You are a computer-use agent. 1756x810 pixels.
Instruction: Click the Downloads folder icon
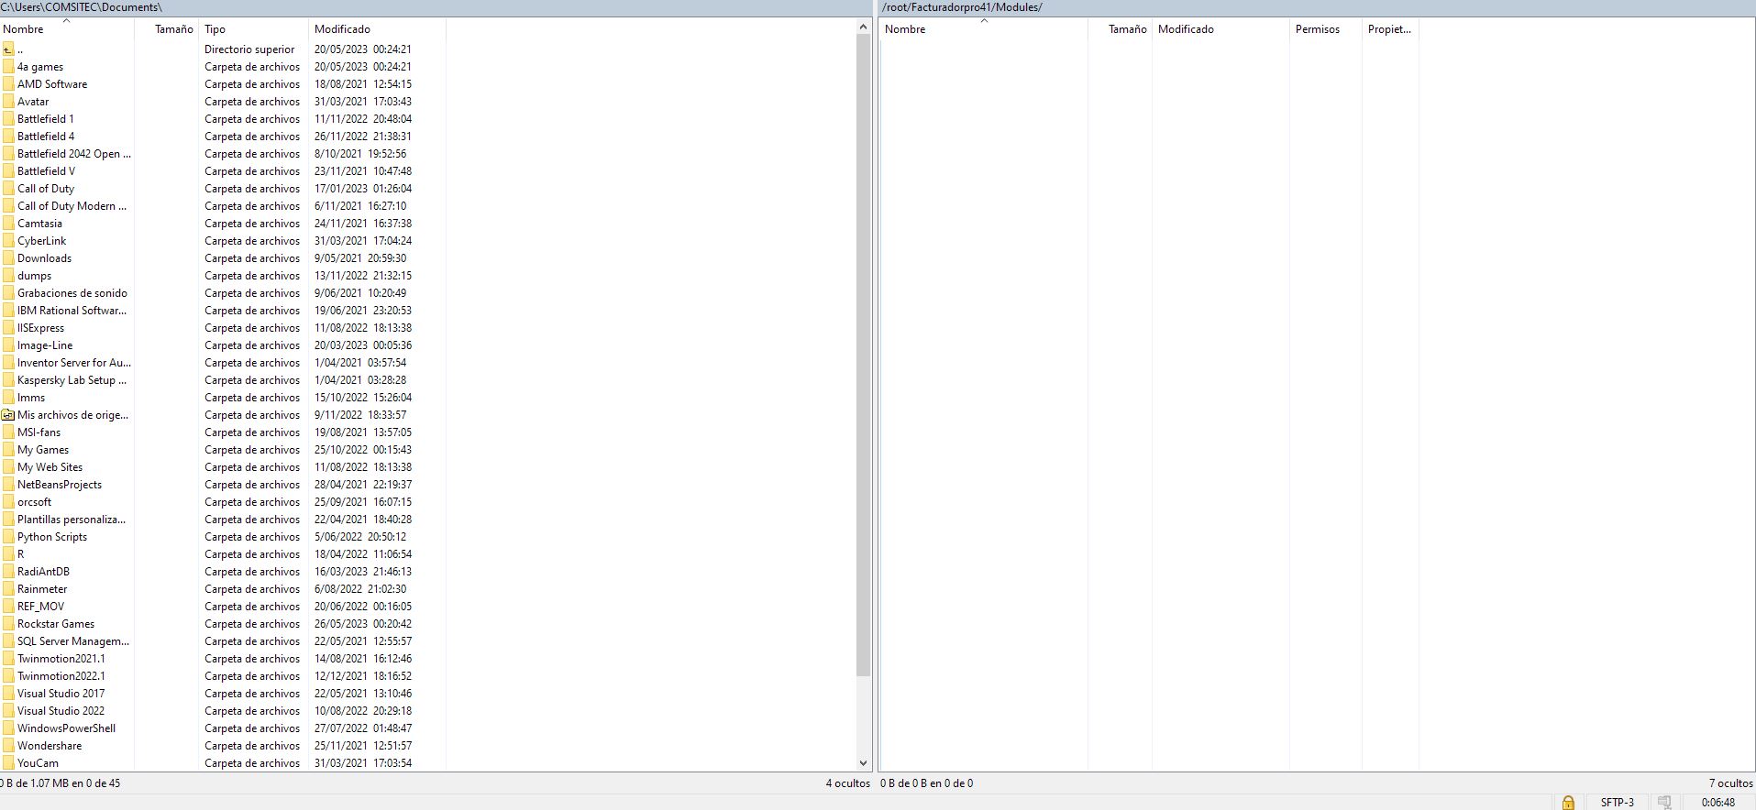8,258
